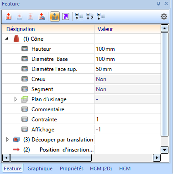Viewport: 173px width, 174px height.
Task: Select the Diamètre Face sup. value field
Action: tap(127, 69)
